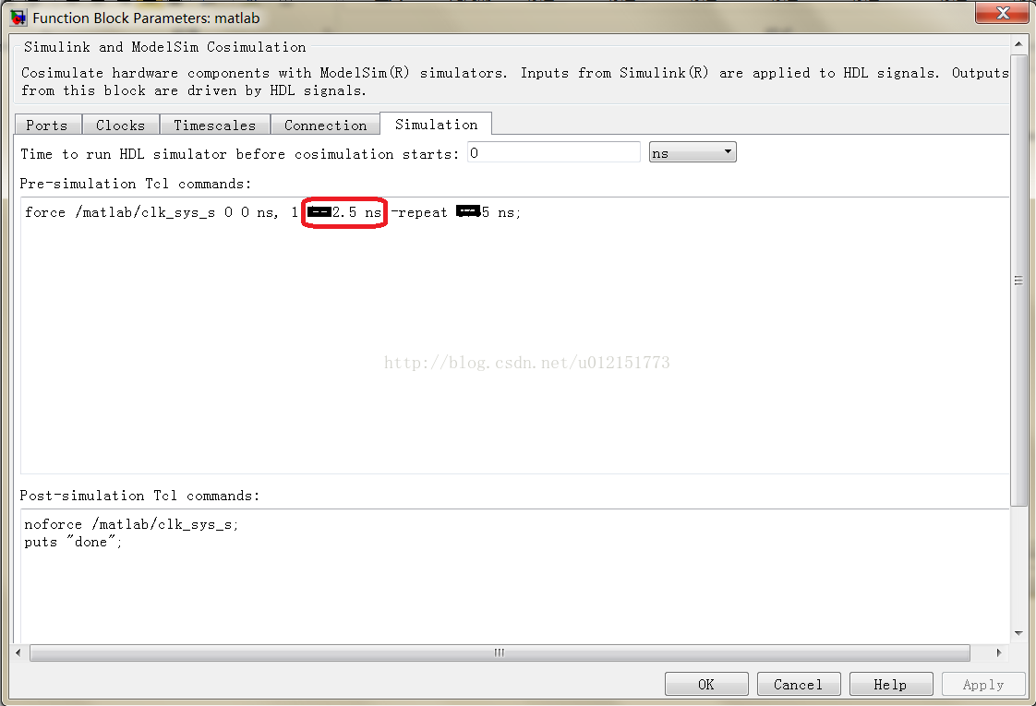
Task: Click the Cancel button
Action: (x=798, y=684)
